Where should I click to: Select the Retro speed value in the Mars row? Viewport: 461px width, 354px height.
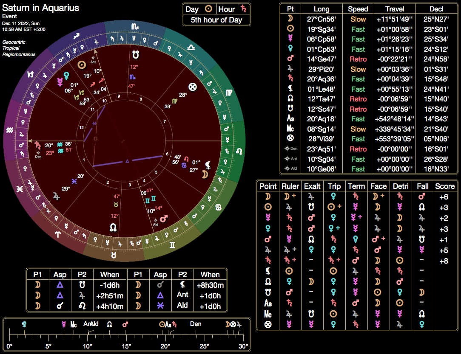click(x=358, y=59)
